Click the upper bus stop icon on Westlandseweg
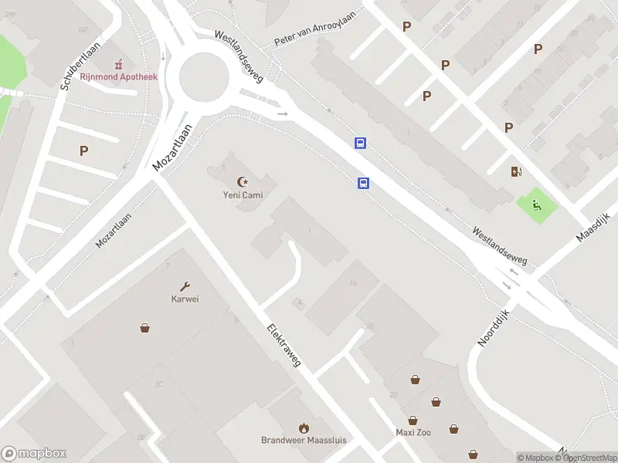Image resolution: width=618 pixels, height=463 pixels. (x=360, y=143)
